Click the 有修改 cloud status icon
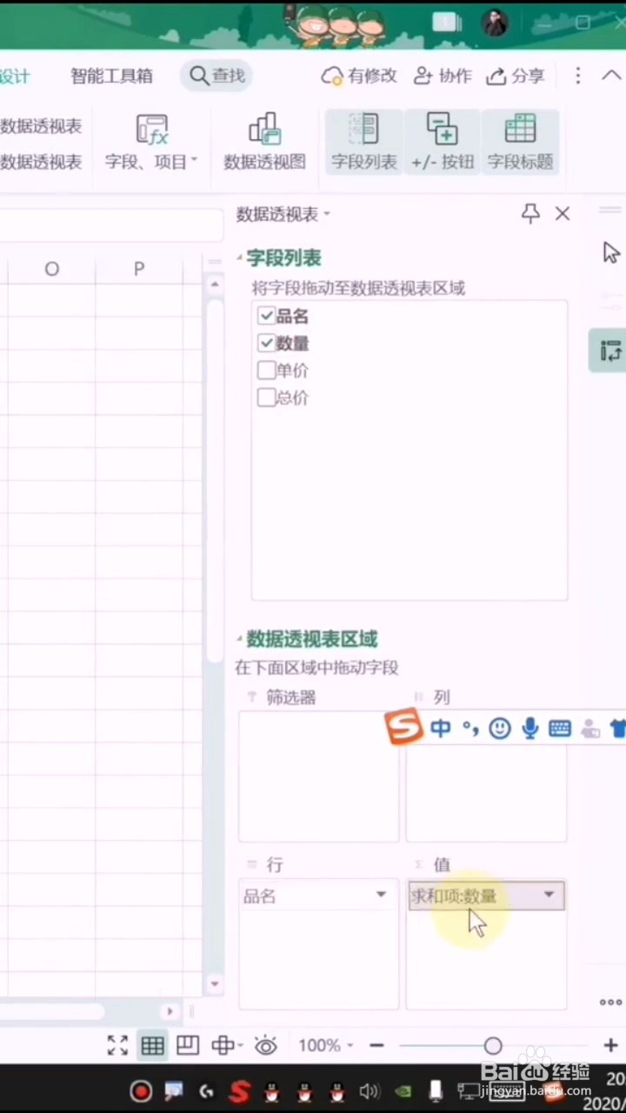 (x=332, y=76)
